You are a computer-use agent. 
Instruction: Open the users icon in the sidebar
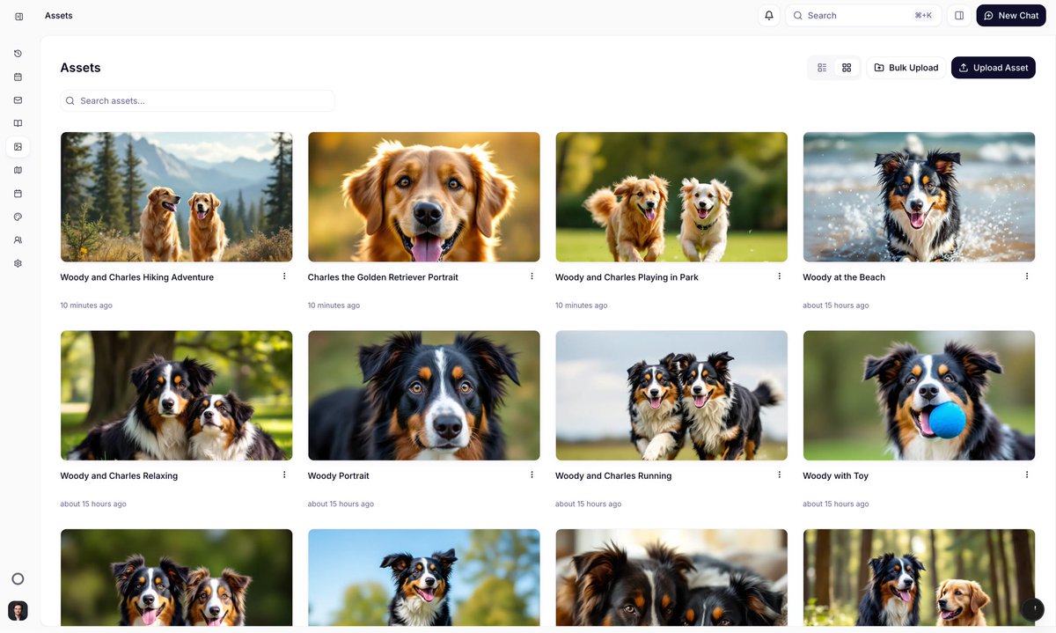pyautogui.click(x=18, y=239)
